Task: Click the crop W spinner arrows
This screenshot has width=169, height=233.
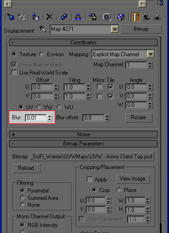Action: tap(148, 200)
